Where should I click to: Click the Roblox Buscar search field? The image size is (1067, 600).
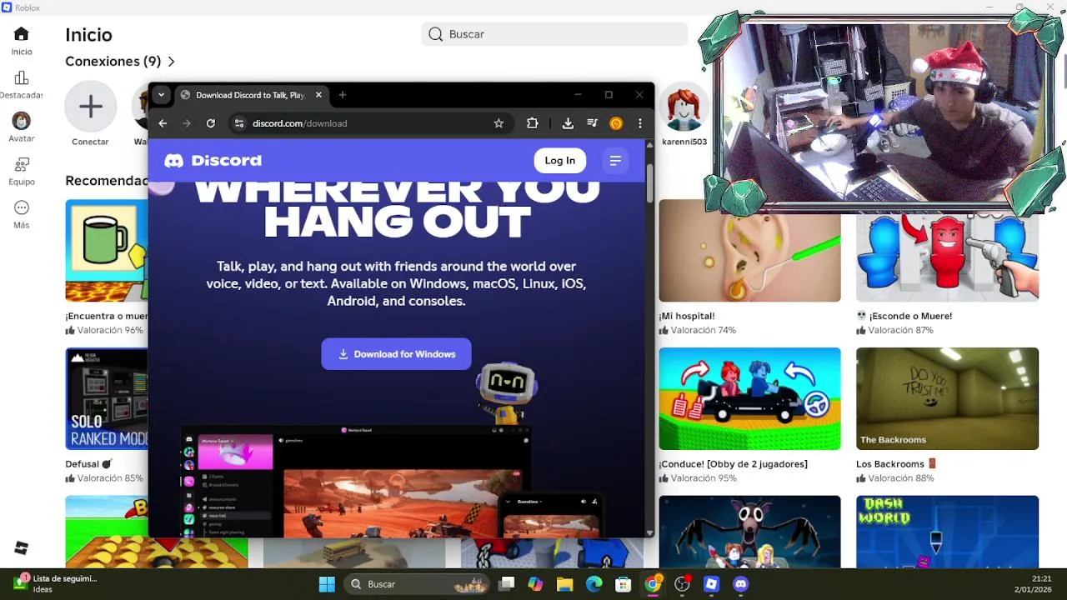pyautogui.click(x=554, y=34)
